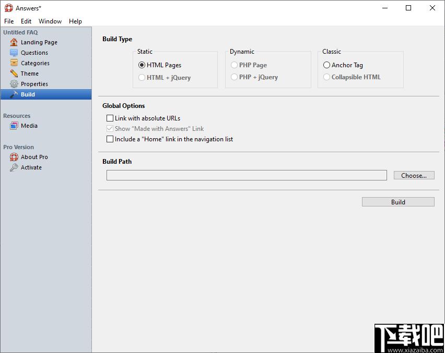This screenshot has height=353, width=445.
Task: Open the Edit menu
Action: click(x=26, y=21)
